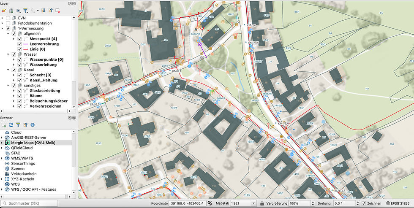The height and width of the screenshot is (208, 414).
Task: Expand the ArcGIS-REST-Server node
Action: [2, 138]
